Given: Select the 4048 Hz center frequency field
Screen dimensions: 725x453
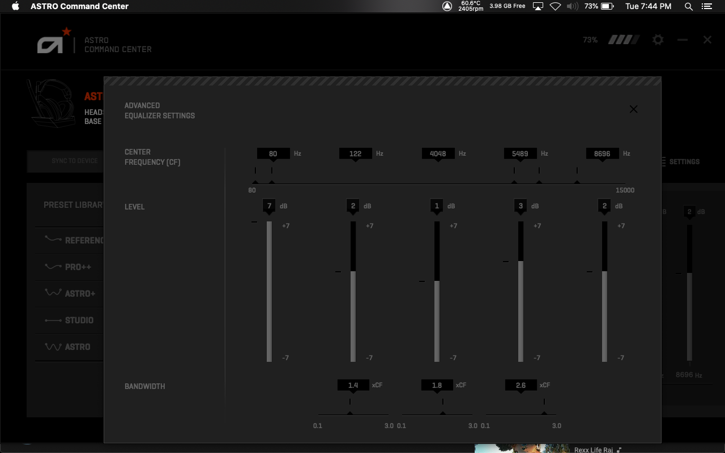Looking at the screenshot, I should click(438, 153).
